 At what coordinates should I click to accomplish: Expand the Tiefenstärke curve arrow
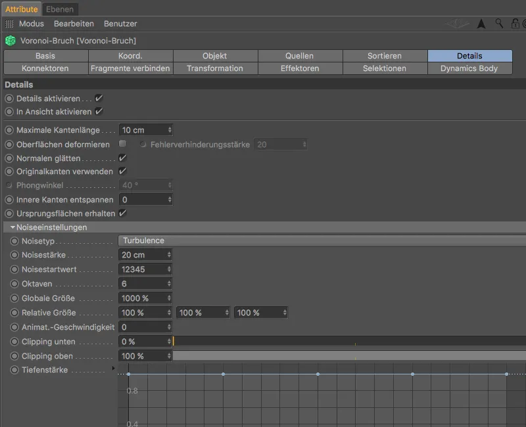(x=113, y=369)
